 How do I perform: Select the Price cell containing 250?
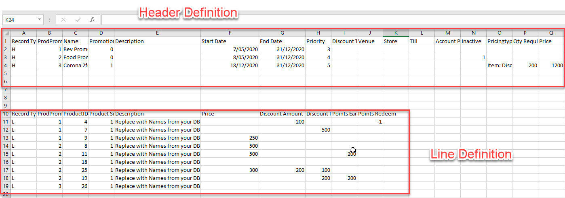pyautogui.click(x=230, y=138)
